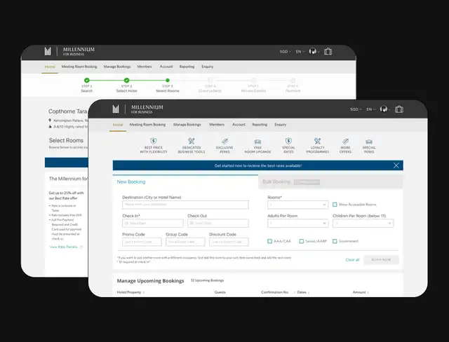Image resolution: width=449 pixels, height=342 pixels.
Task: Open the Check In date field
Action: 153,223
